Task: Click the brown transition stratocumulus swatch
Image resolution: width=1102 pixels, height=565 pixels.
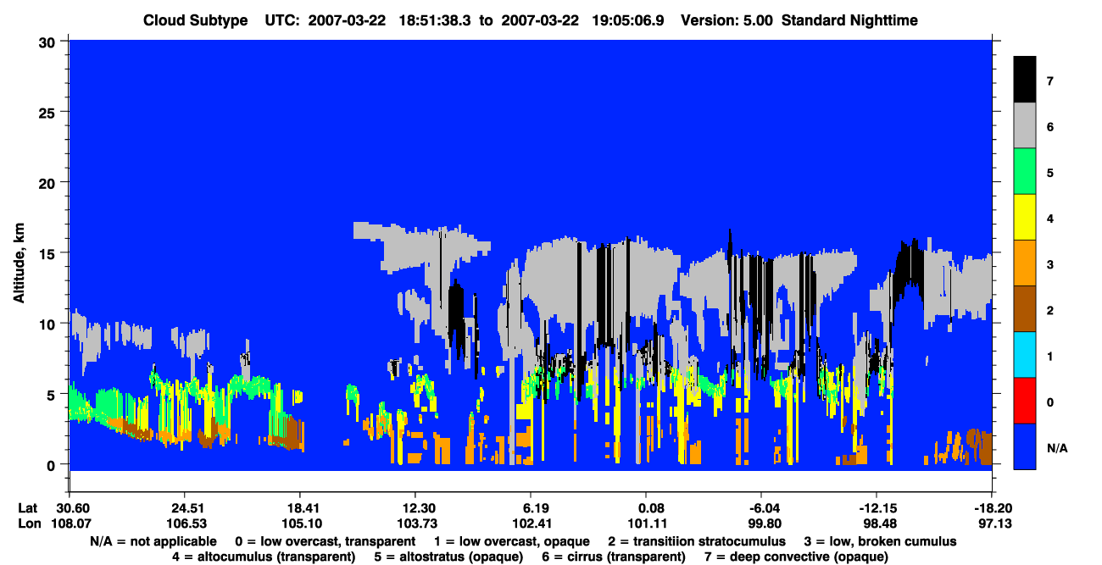Action: pos(1024,309)
